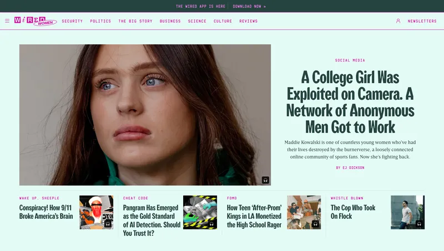Click the Whistle Blown label

[x=347, y=198]
